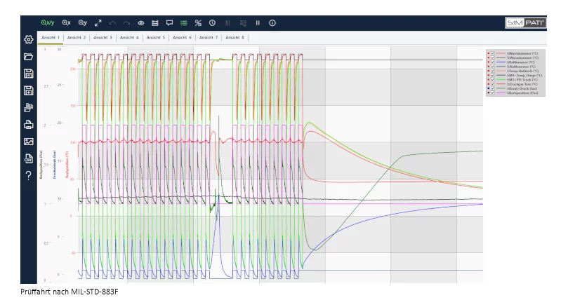Open the Ansicht 5 tab

click(x=155, y=37)
